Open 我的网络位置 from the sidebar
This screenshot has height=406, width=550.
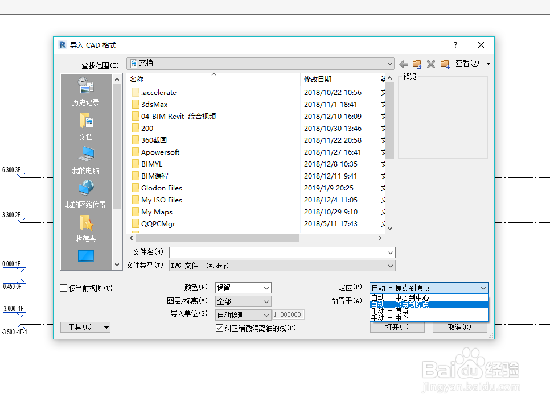pos(85,190)
